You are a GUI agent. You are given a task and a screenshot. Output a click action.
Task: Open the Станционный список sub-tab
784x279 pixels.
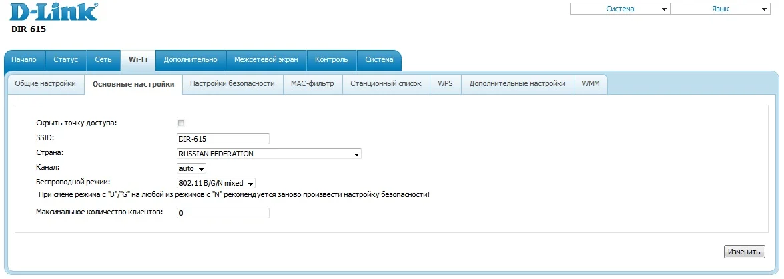click(x=386, y=84)
